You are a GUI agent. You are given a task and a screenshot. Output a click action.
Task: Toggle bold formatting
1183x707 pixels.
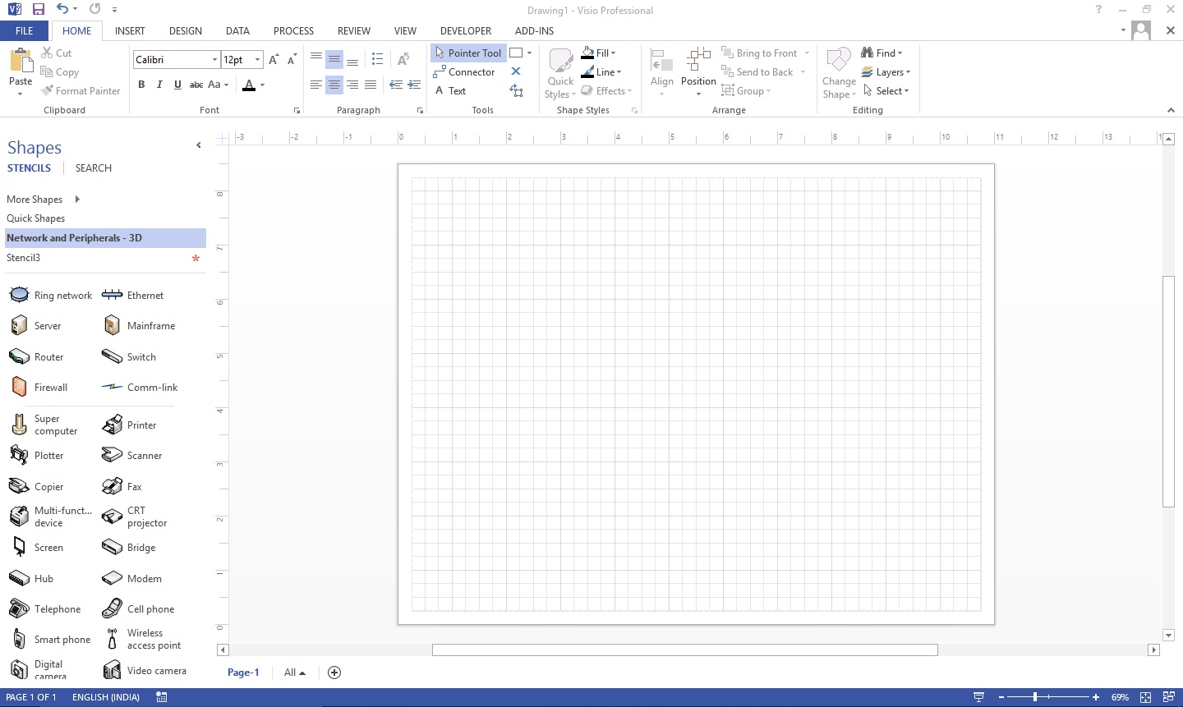point(141,84)
